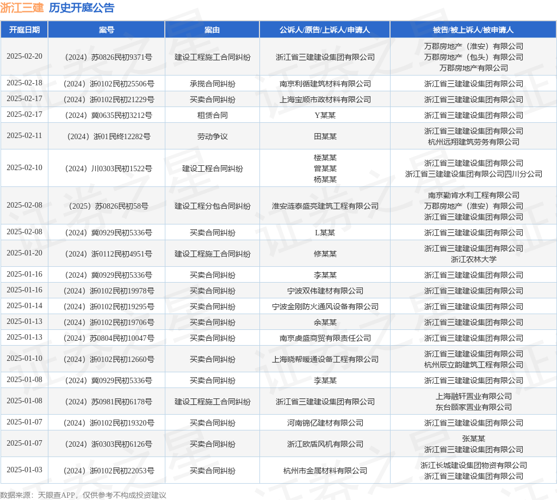Select the 公诉人/原告/上诉人/申请人 column header
This screenshot has width=557, height=500.
point(325,30)
